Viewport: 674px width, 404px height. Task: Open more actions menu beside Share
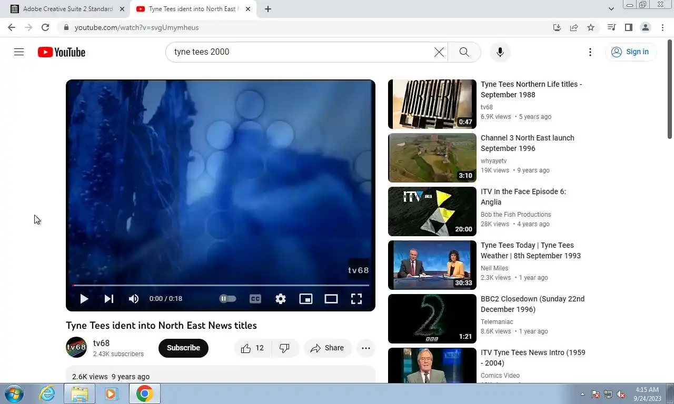(366, 348)
